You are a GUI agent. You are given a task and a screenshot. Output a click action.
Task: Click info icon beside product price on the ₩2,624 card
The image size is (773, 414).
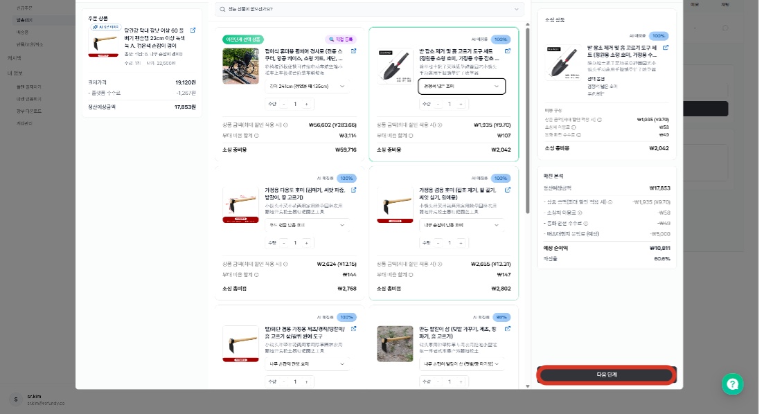click(285, 264)
